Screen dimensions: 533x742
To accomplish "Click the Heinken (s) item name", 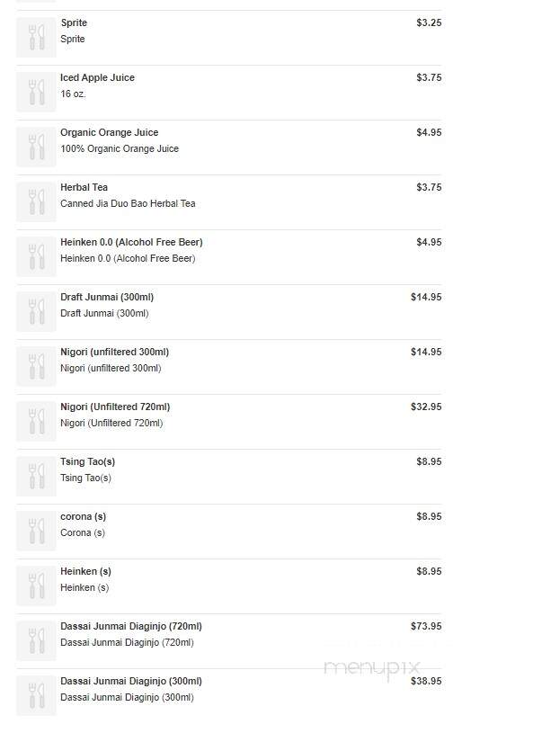I will (x=85, y=572).
